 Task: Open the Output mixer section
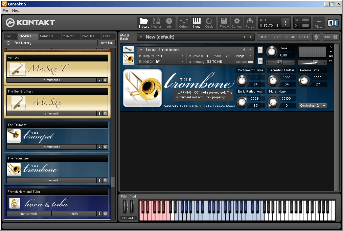coord(184,23)
